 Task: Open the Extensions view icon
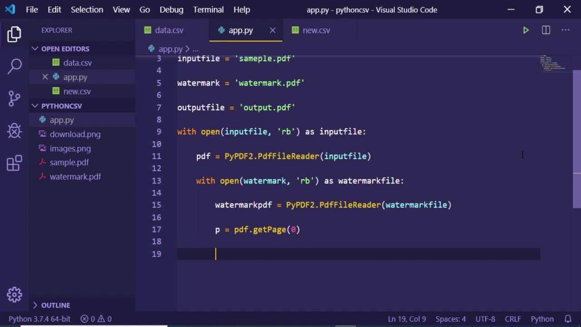(15, 163)
